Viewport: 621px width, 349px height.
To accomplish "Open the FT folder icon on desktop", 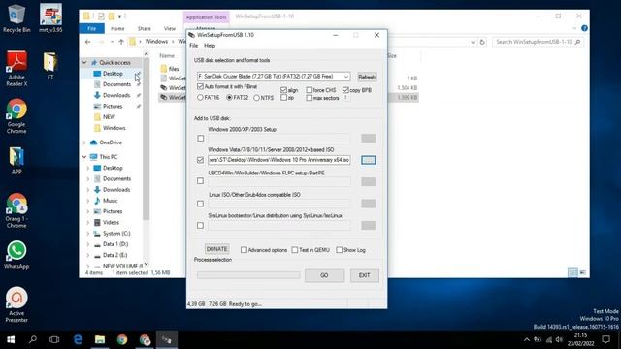I will 50,66.
